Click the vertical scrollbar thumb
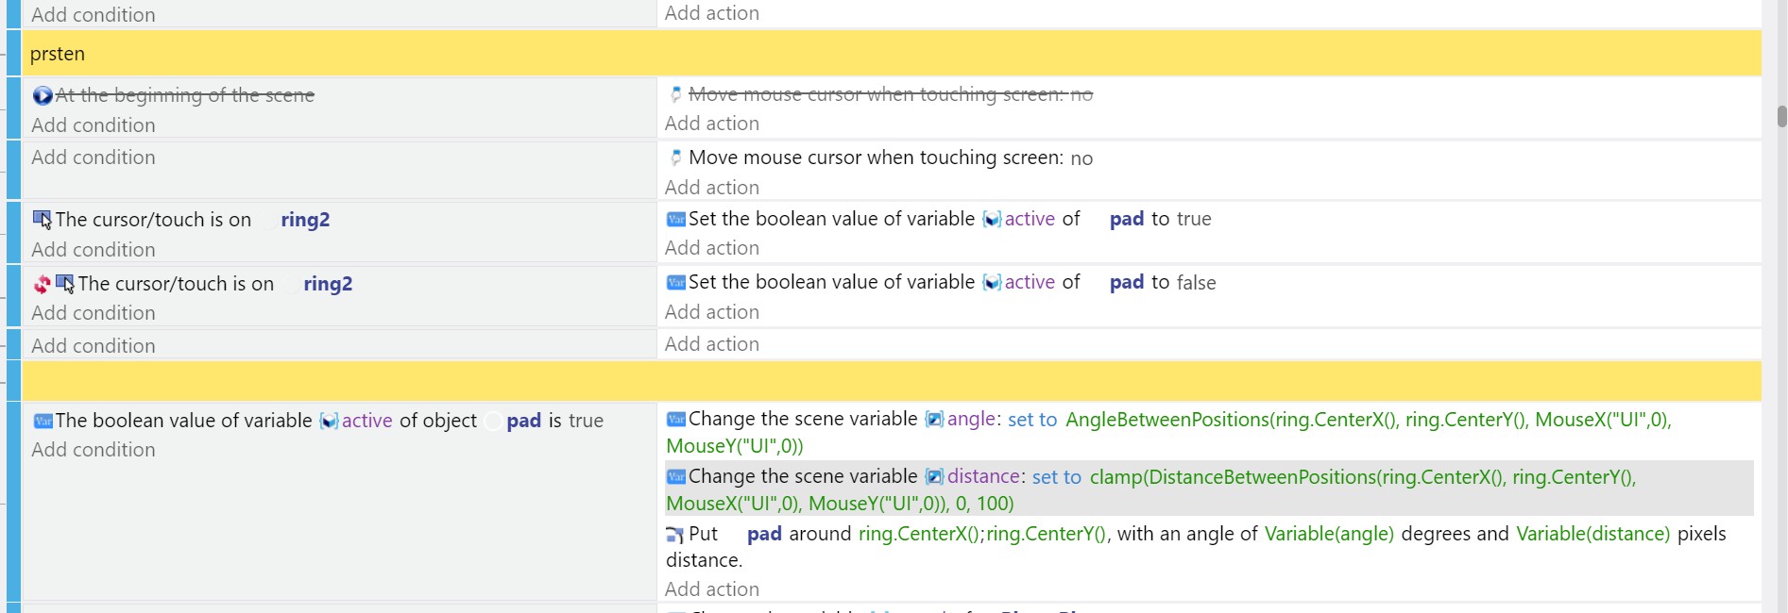 [x=1781, y=116]
